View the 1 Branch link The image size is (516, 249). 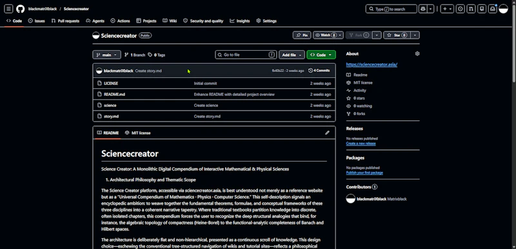[135, 55]
